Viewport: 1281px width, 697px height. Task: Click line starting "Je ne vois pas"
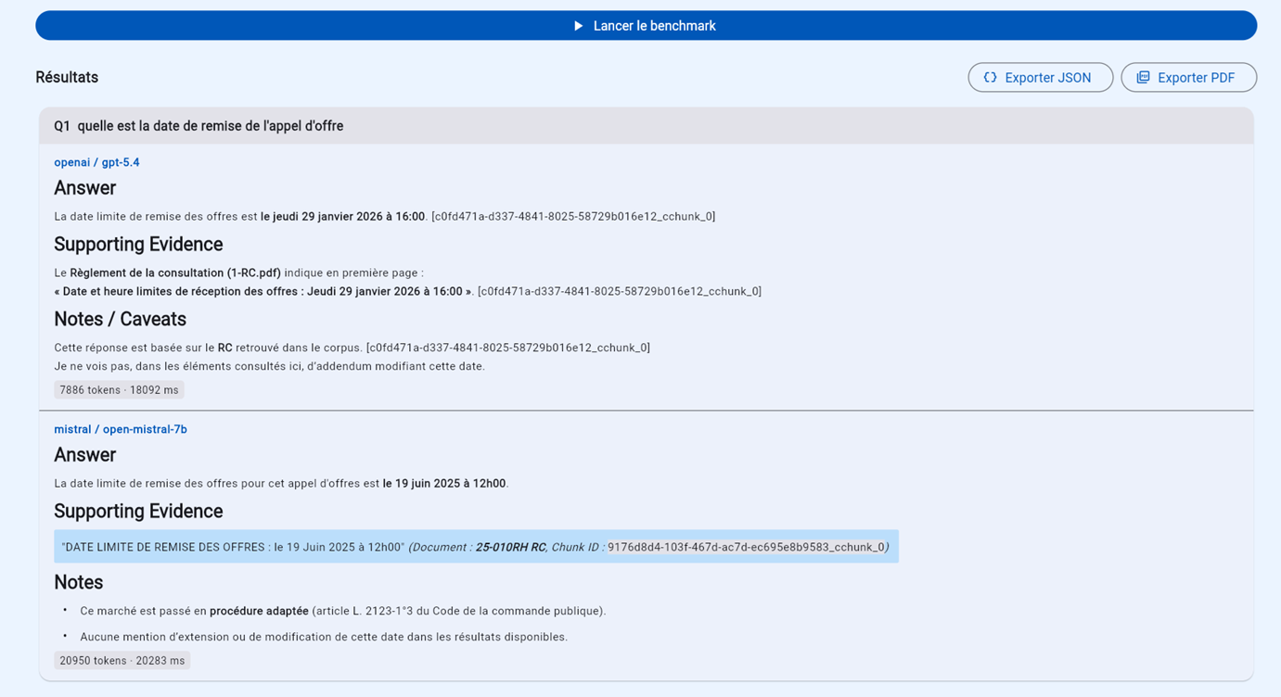[x=270, y=367]
